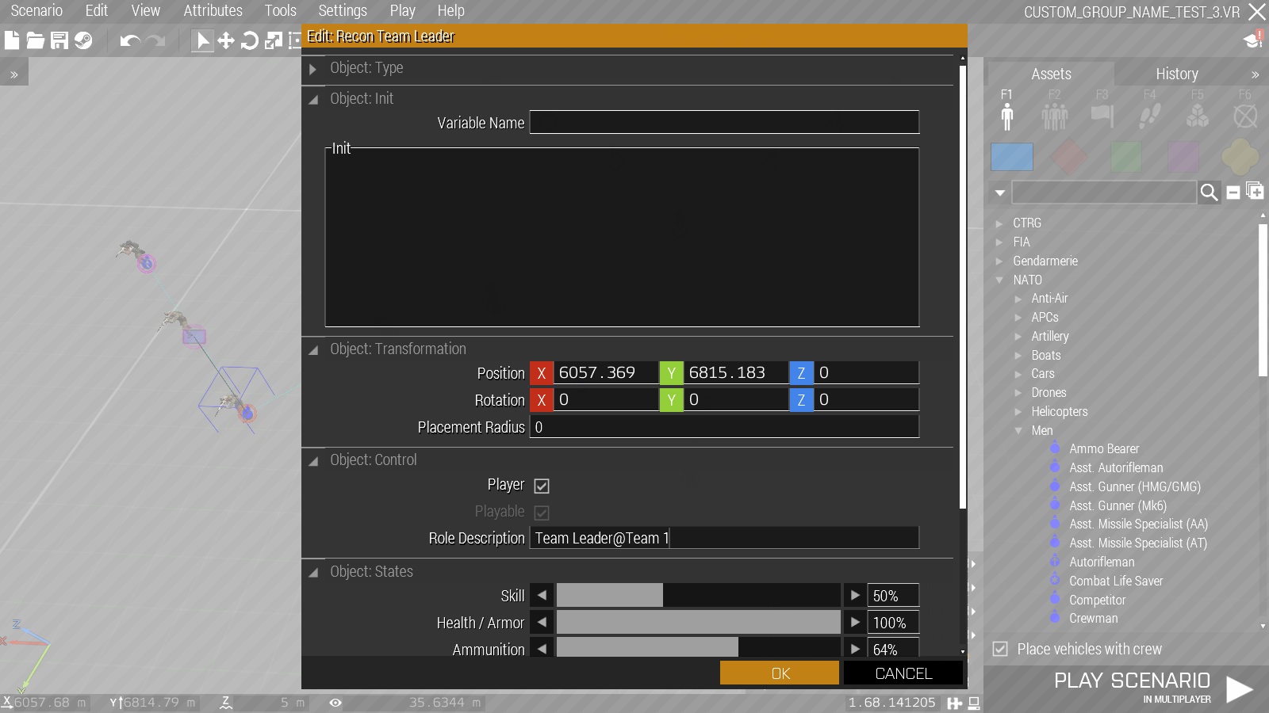This screenshot has height=713, width=1269.
Task: Select the Civilian purple side filter
Action: pyautogui.click(x=1183, y=157)
